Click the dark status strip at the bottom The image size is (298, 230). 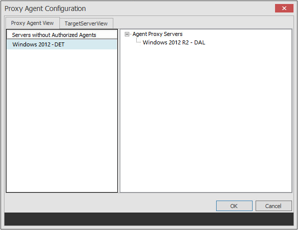(149, 219)
